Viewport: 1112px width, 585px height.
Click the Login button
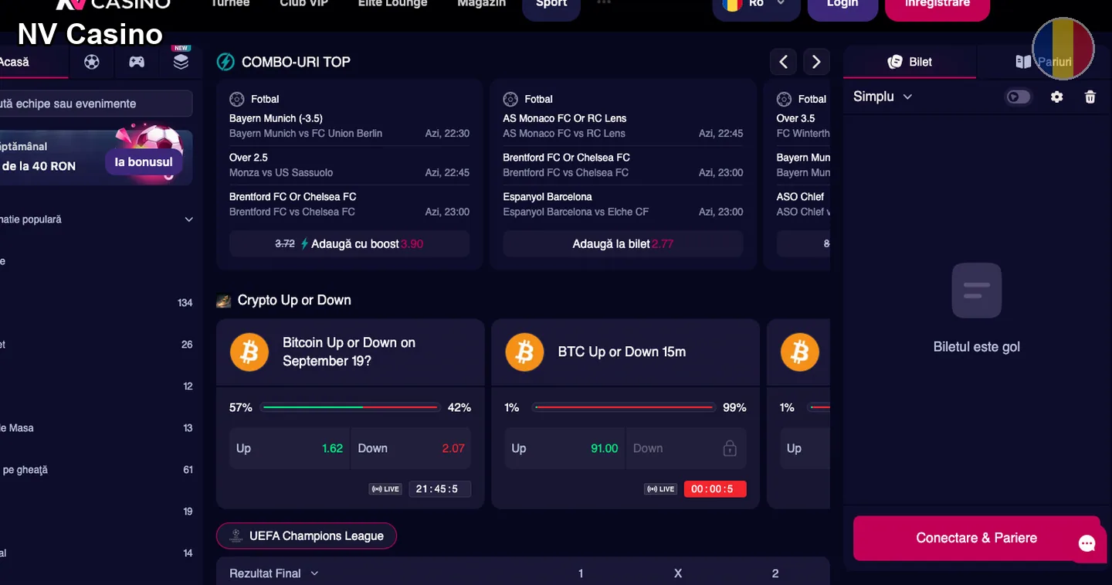842,5
